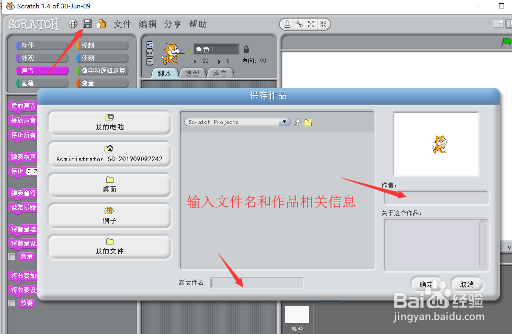Image resolution: width=512 pixels, height=334 pixels.
Task: Select the grow sprite tool
Action: [x=311, y=24]
